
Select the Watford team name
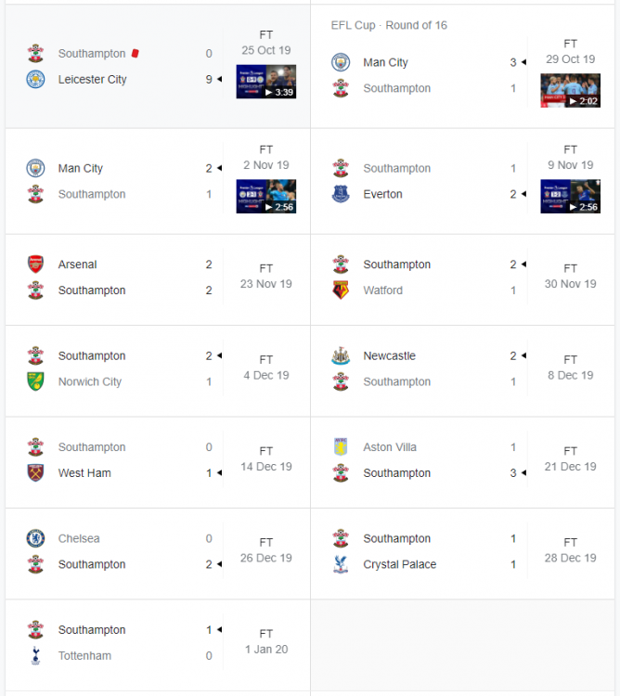(x=383, y=290)
